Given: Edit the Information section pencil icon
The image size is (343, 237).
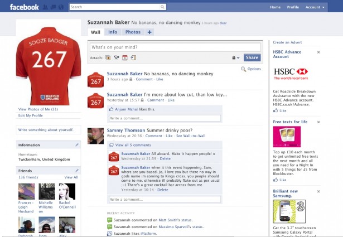Looking at the screenshot, I should coord(77,145).
